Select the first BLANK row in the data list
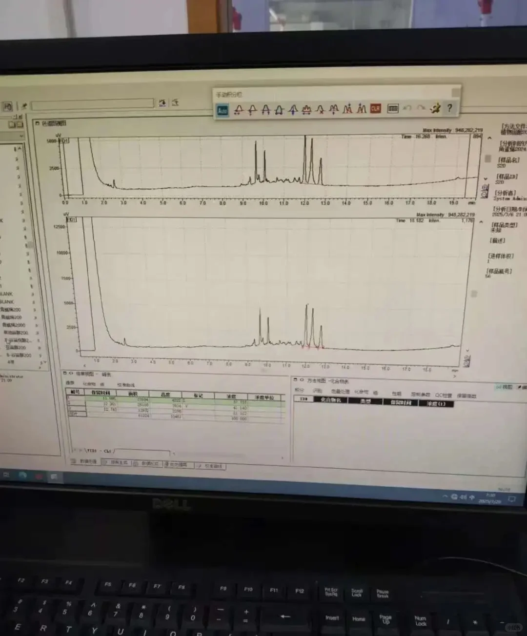Screen dimensions: 527x636 click(x=7, y=294)
